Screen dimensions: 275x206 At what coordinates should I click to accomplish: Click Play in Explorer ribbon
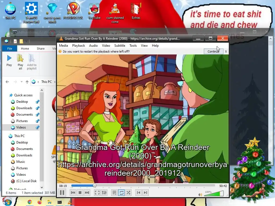(x=9, y=61)
